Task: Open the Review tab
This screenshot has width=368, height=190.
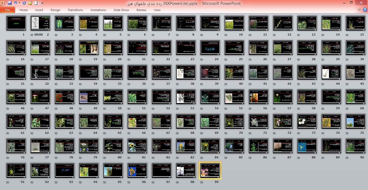Action: click(141, 10)
